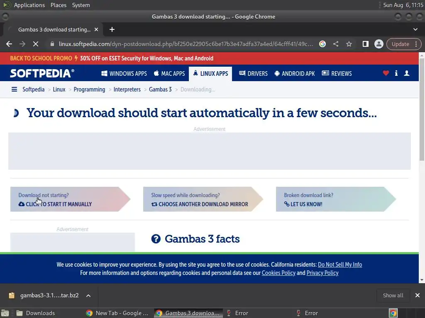The image size is (425, 318).
Task: Share this page via share icon
Action: [x=336, y=44]
